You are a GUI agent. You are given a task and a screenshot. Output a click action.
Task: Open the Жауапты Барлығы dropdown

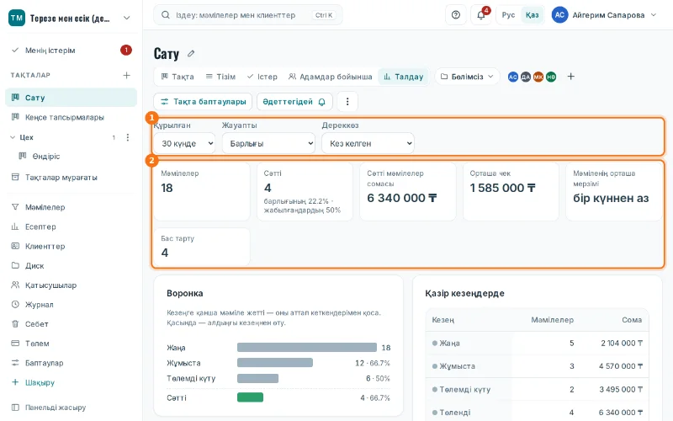tap(268, 143)
